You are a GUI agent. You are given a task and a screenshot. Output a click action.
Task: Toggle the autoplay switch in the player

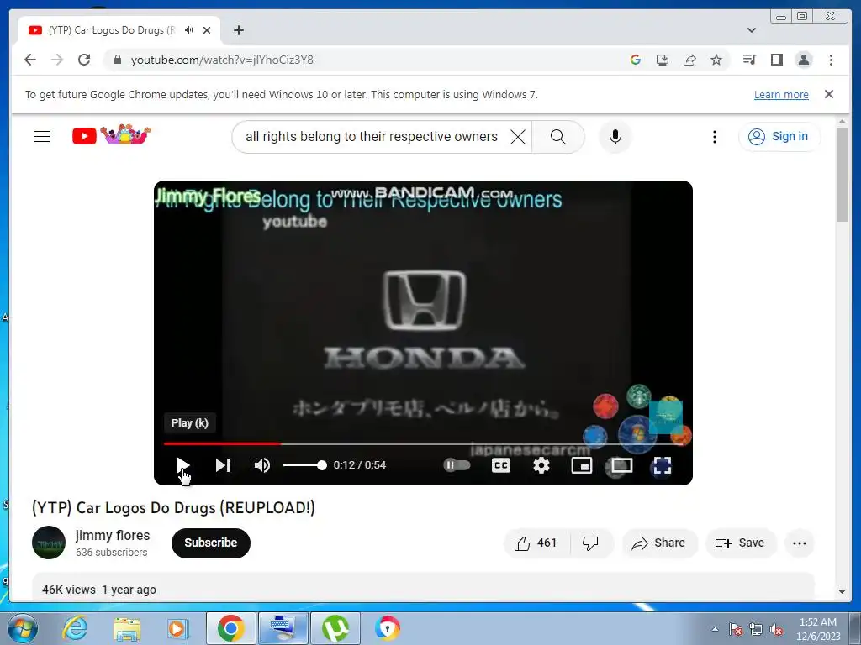point(457,465)
